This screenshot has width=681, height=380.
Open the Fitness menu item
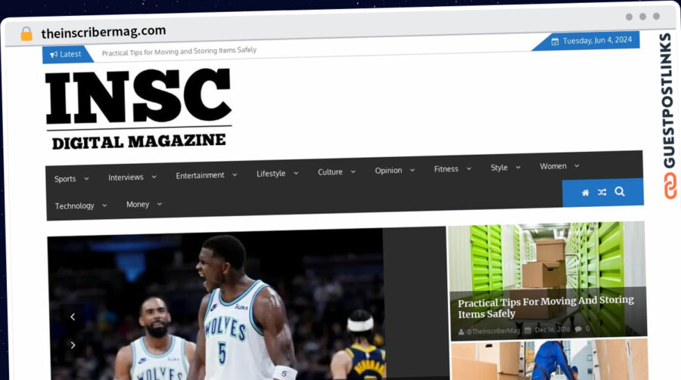tap(446, 169)
